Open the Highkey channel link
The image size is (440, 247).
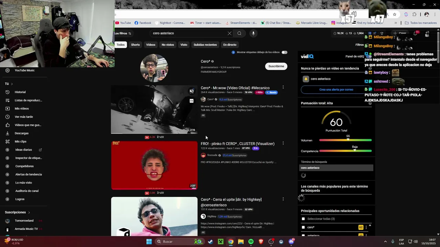212,216
